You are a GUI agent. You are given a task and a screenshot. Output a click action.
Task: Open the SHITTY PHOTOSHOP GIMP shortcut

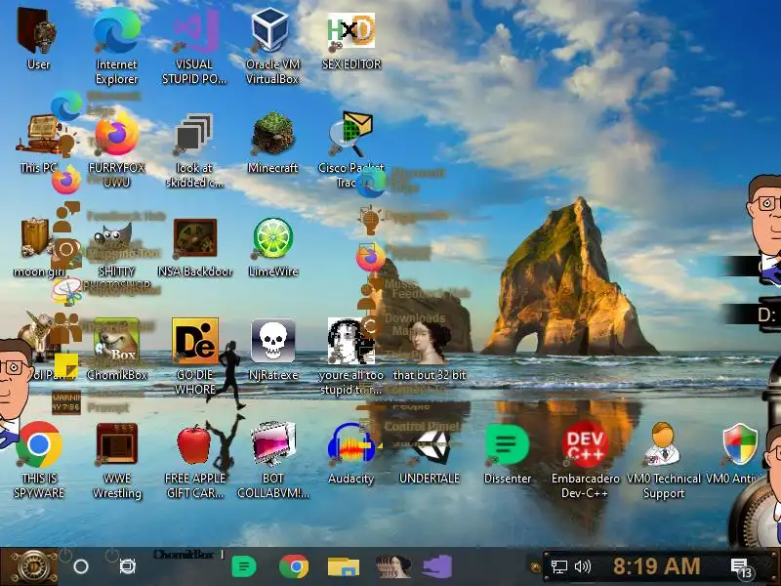116,254
